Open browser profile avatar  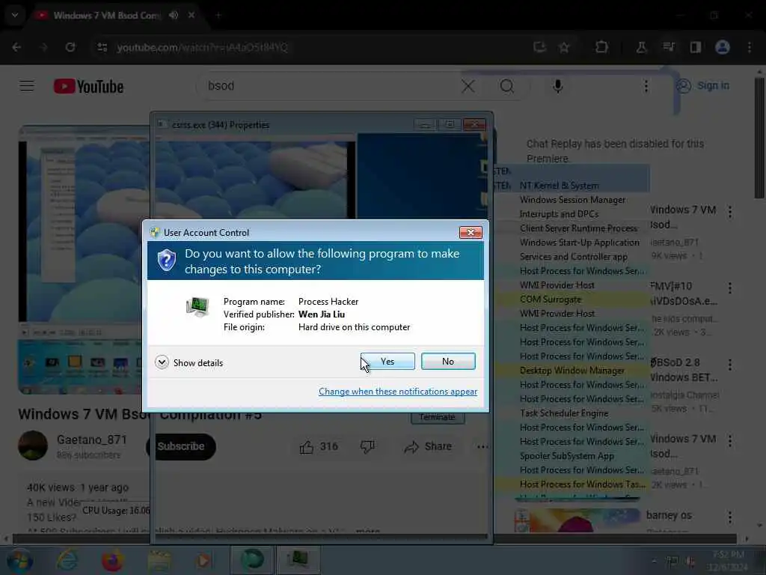723,47
